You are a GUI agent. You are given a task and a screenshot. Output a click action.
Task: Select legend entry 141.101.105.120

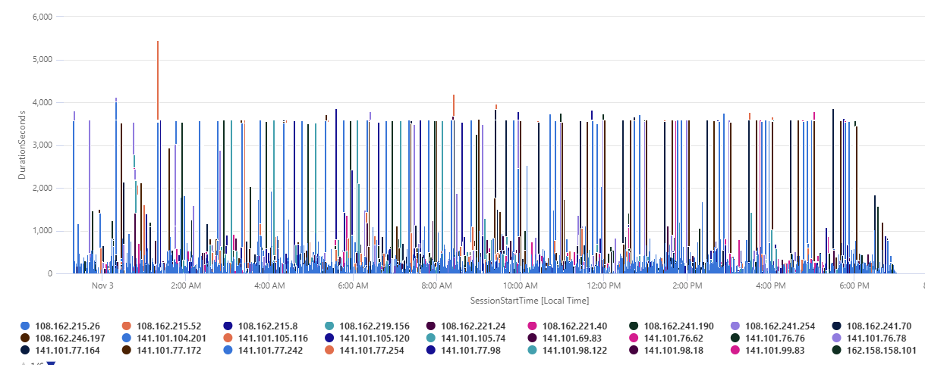[367, 338]
